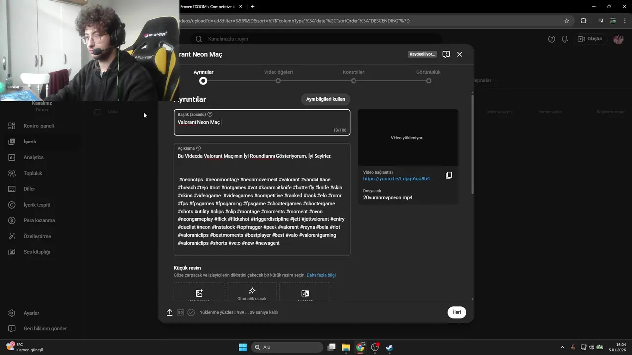Open Steam from the taskbar

[x=389, y=347]
